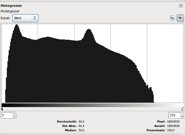
Task: Click the Kanal: label
Action: click(x=6, y=18)
